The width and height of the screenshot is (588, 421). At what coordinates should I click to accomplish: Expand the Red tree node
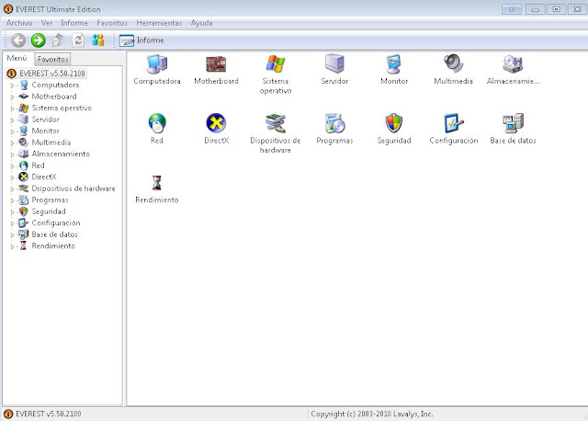click(12, 165)
